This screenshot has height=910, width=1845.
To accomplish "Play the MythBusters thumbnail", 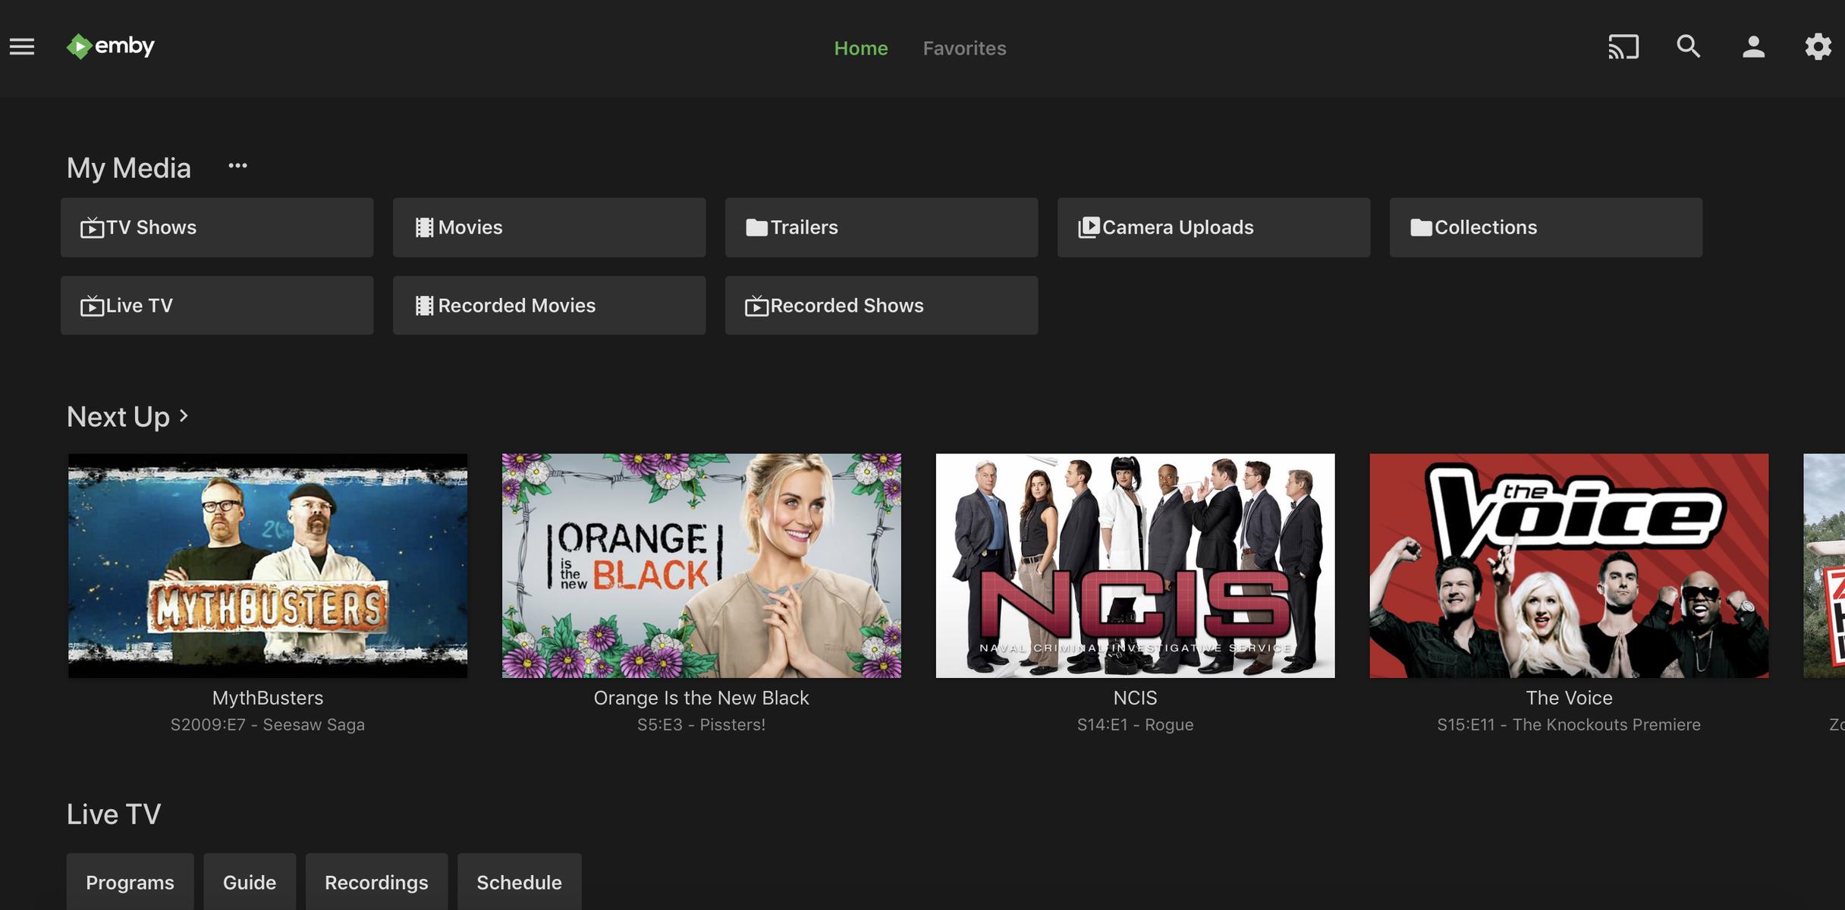I will 268,565.
